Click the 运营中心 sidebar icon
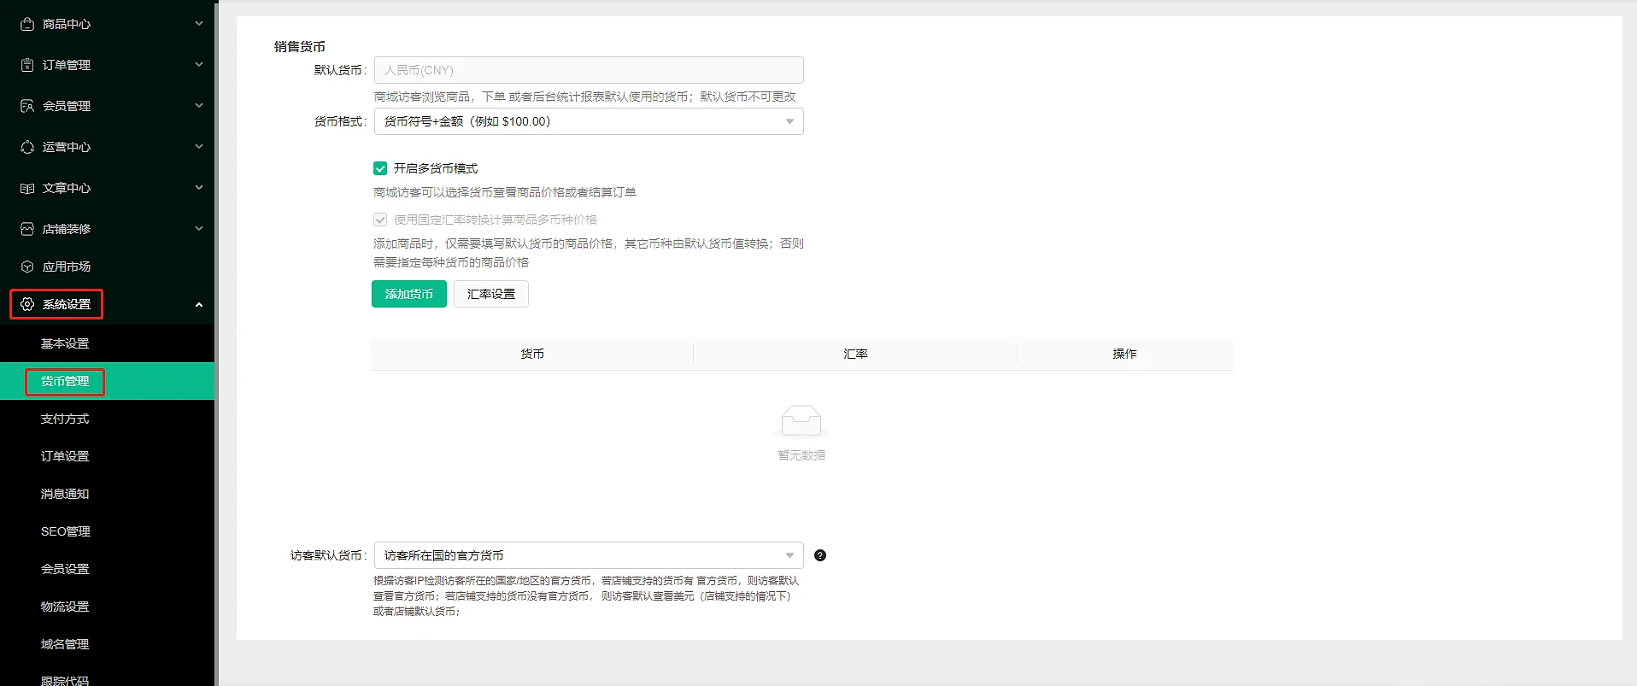Screen dimensions: 1637x686 tap(27, 147)
